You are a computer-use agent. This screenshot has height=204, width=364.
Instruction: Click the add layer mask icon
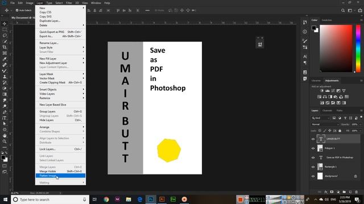pyautogui.click(x=332, y=192)
